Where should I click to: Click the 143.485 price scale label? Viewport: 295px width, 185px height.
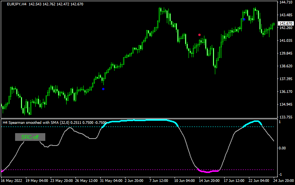(286, 15)
